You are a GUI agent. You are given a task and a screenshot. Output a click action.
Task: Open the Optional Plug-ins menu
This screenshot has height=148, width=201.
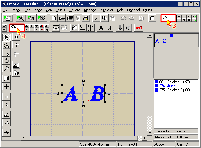point(140,10)
